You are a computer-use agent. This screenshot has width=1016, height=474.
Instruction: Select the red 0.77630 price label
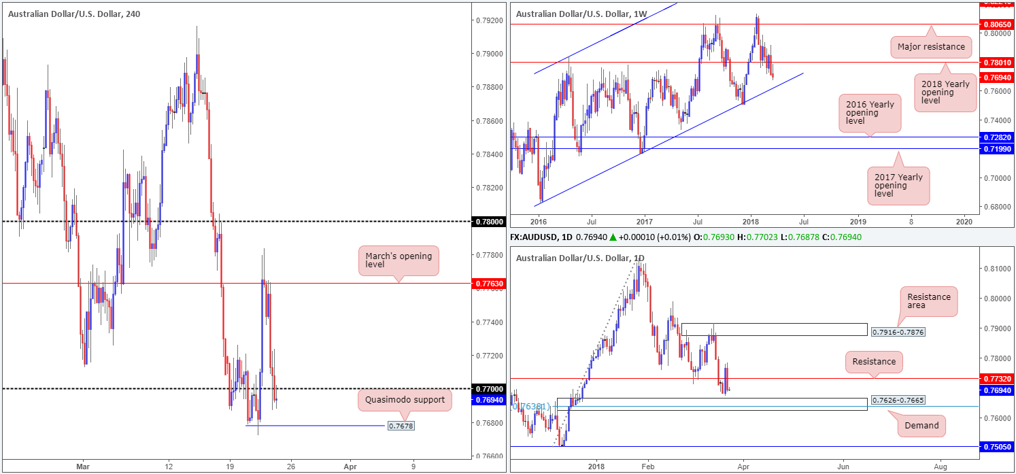point(490,283)
